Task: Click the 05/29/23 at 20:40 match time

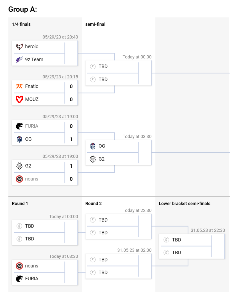Action: tap(60, 37)
